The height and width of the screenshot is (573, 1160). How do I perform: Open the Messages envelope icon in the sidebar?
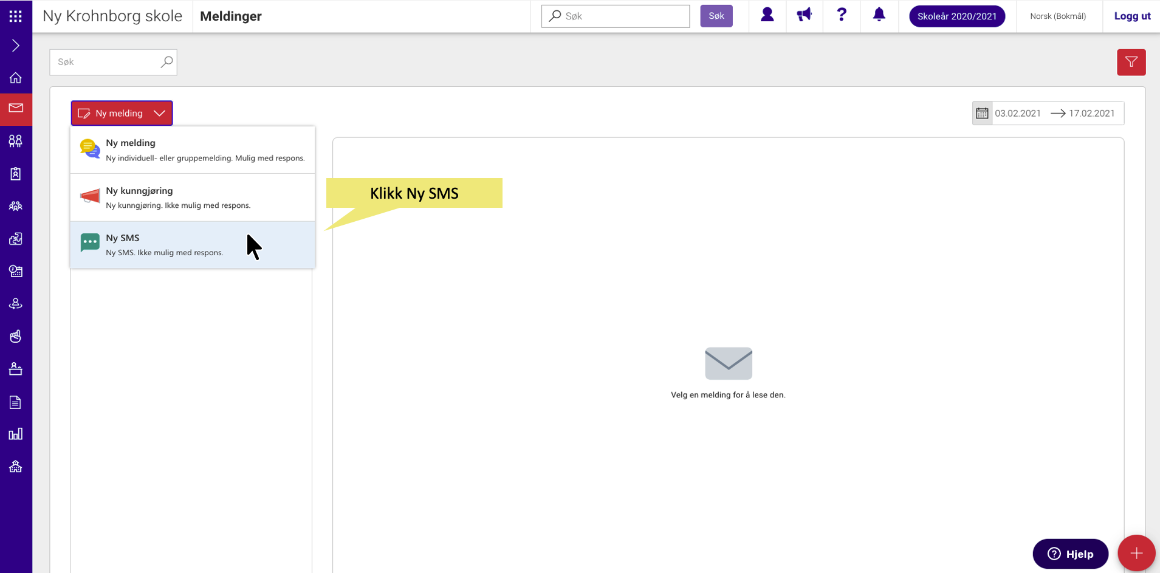point(16,109)
